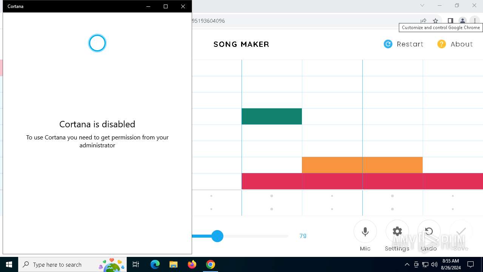Open volume control in tray

(x=434, y=264)
